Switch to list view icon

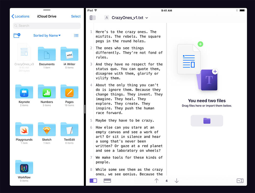(x=76, y=35)
